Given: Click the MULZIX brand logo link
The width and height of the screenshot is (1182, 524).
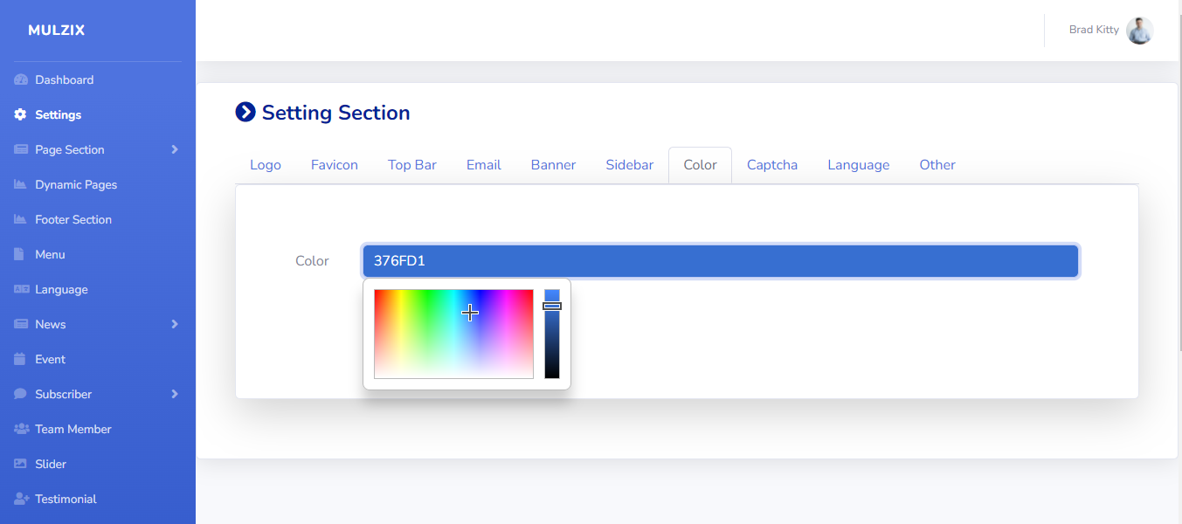Looking at the screenshot, I should 57,31.
